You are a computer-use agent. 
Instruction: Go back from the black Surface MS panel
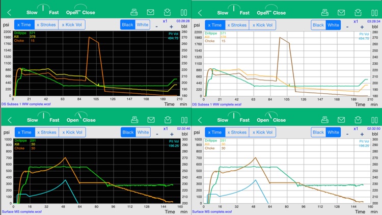click(10, 120)
